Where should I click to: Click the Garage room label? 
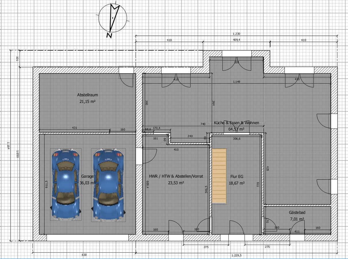tap(88, 176)
